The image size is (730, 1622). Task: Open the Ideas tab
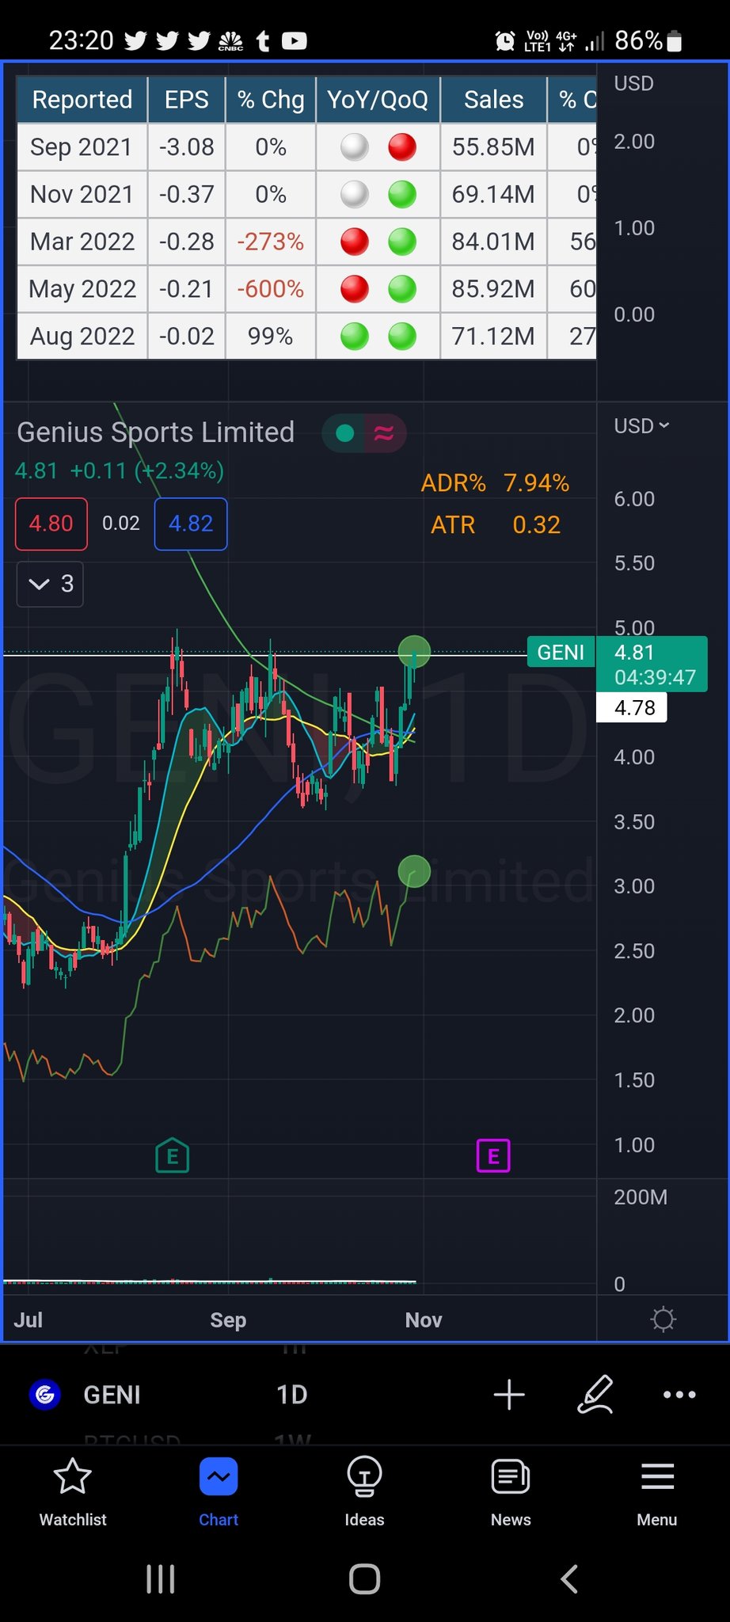364,1492
